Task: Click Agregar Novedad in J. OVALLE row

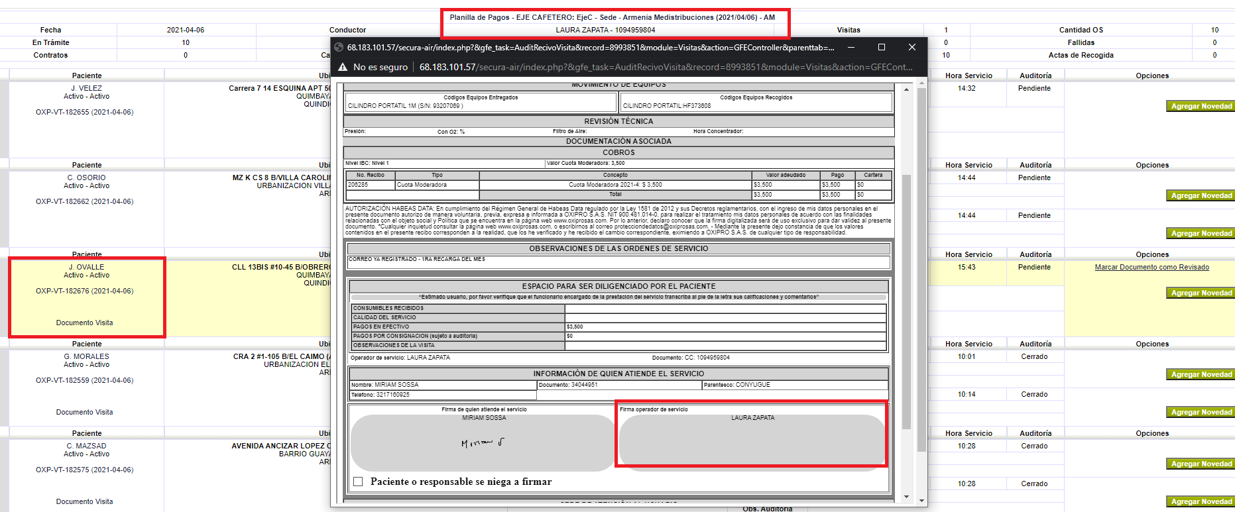Action: click(x=1201, y=293)
